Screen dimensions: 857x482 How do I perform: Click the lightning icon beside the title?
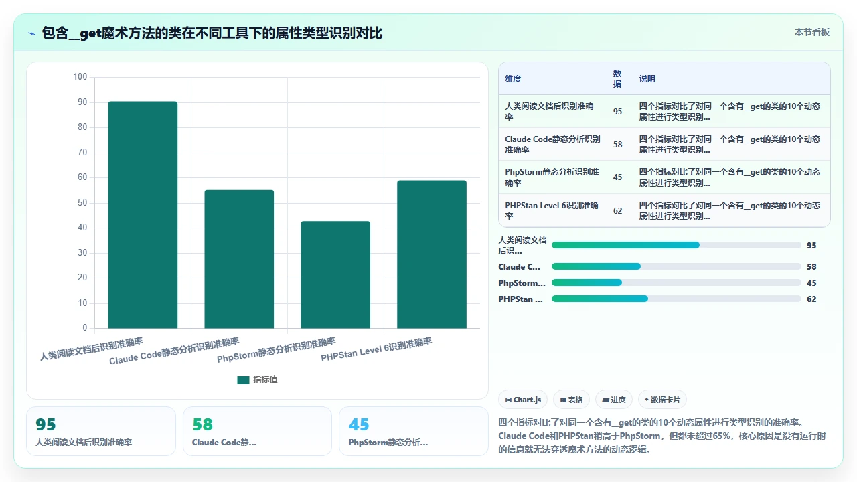31,33
